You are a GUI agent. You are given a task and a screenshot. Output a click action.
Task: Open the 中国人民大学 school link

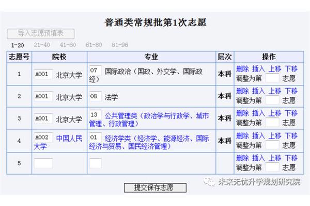[58, 142]
